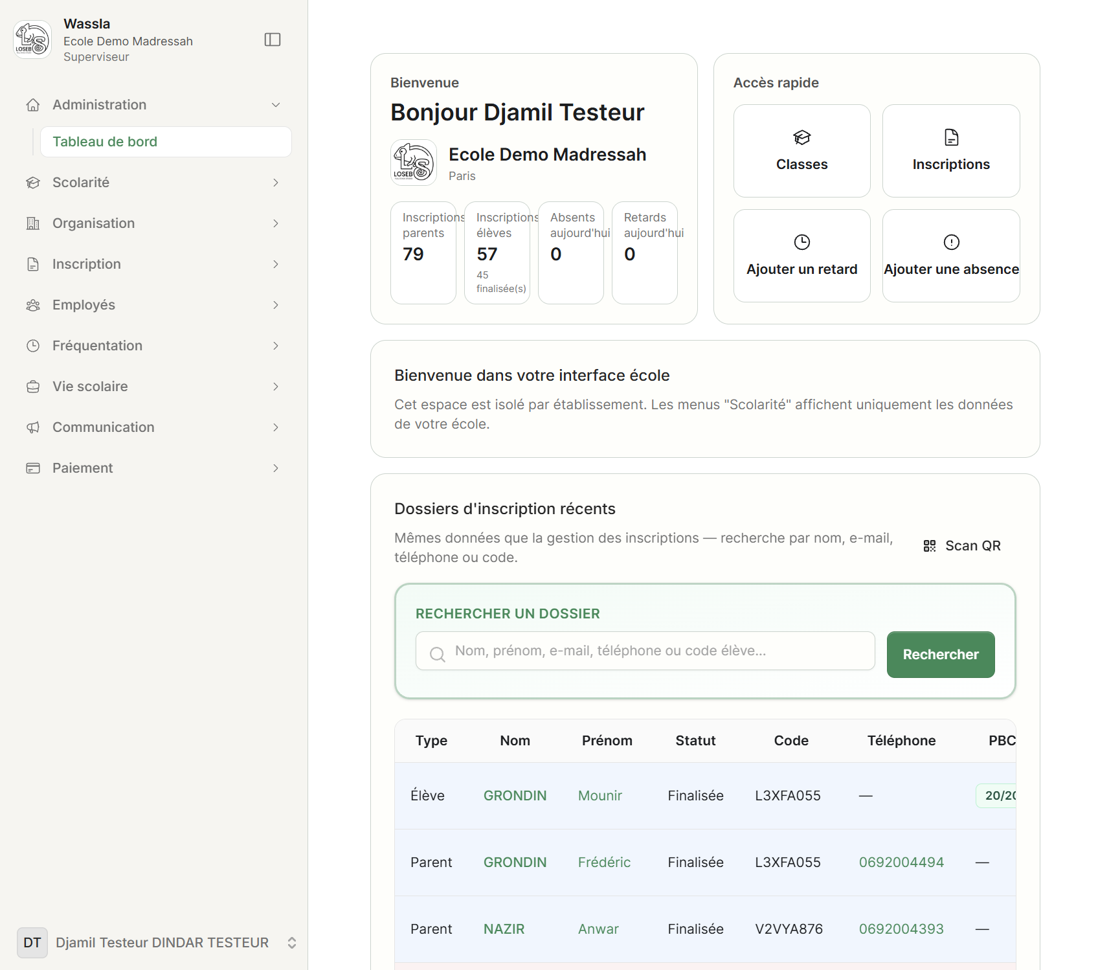This screenshot has height=970, width=1098.
Task: Click the Retards aujourd'hui card
Action: pos(645,253)
